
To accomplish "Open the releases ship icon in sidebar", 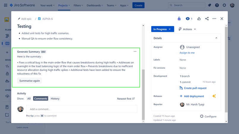I will click(x=7, y=81).
